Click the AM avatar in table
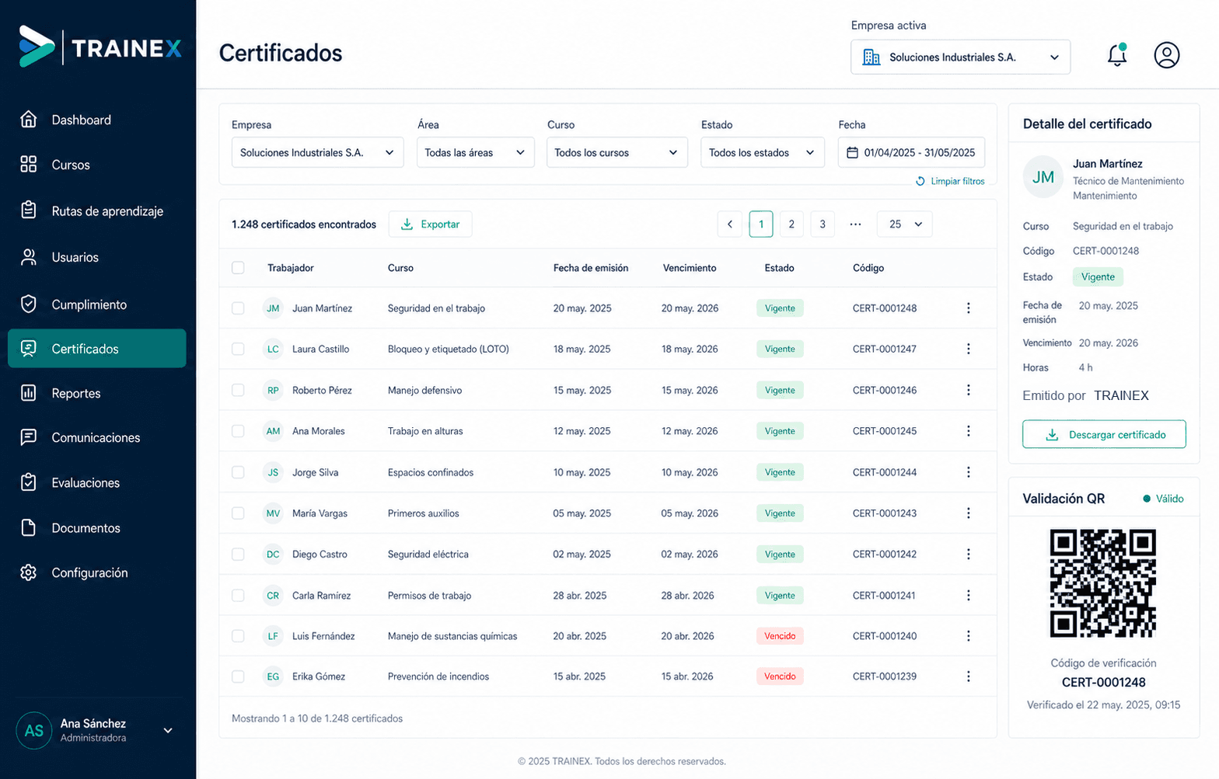The image size is (1219, 779). [273, 431]
